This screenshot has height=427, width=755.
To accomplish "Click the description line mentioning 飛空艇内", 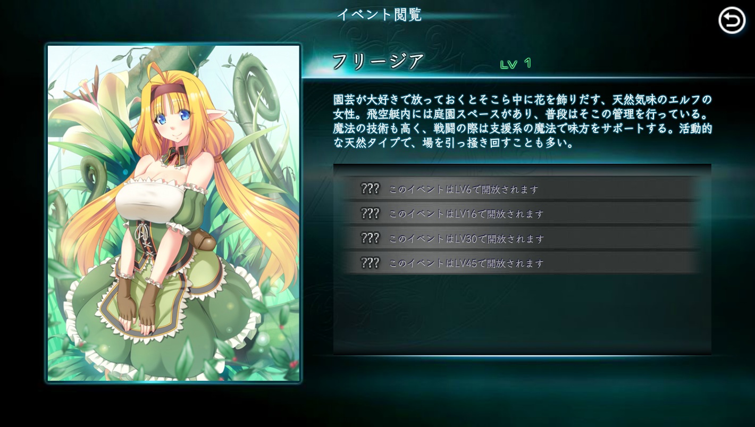I will 522,114.
